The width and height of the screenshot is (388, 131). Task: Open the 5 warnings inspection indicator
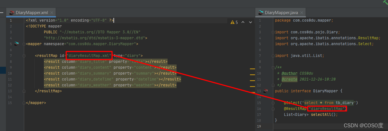pyautogui.click(x=234, y=22)
